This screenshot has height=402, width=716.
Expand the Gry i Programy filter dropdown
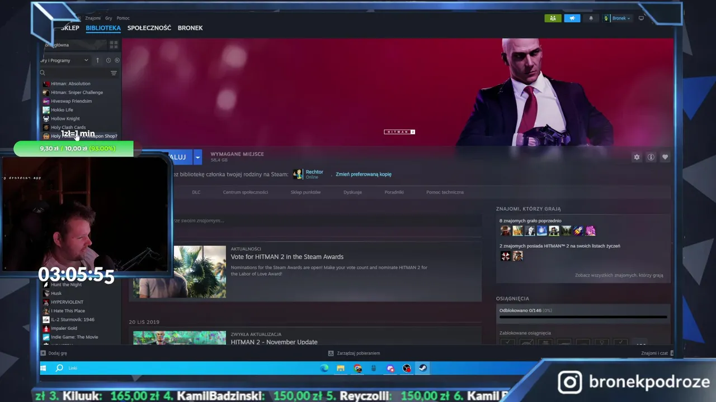64,60
